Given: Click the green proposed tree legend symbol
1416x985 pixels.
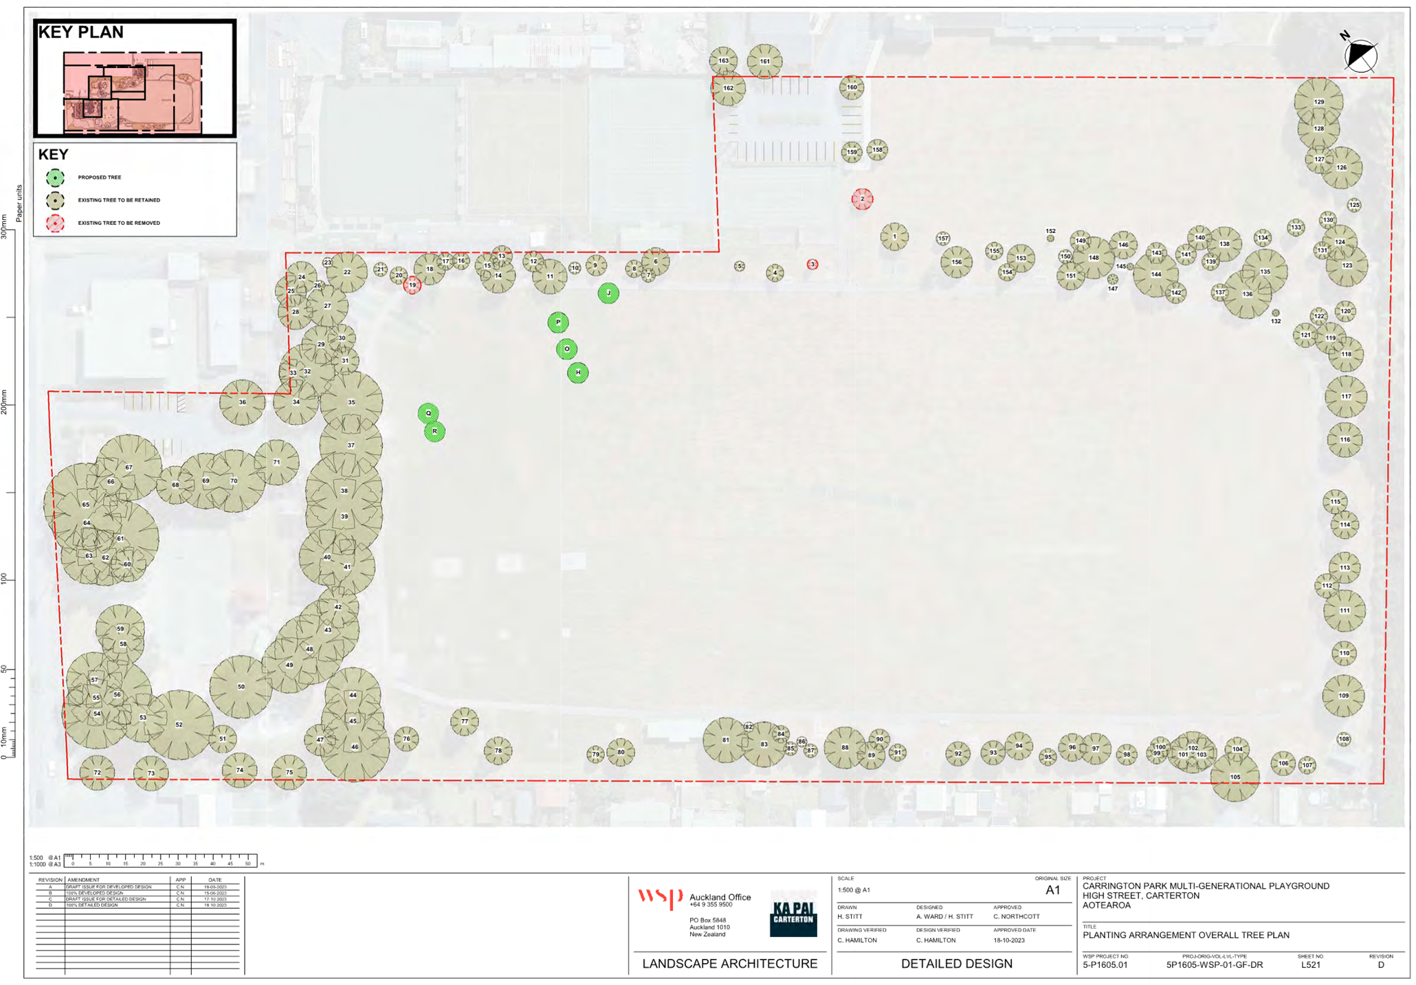Looking at the screenshot, I should [x=55, y=177].
